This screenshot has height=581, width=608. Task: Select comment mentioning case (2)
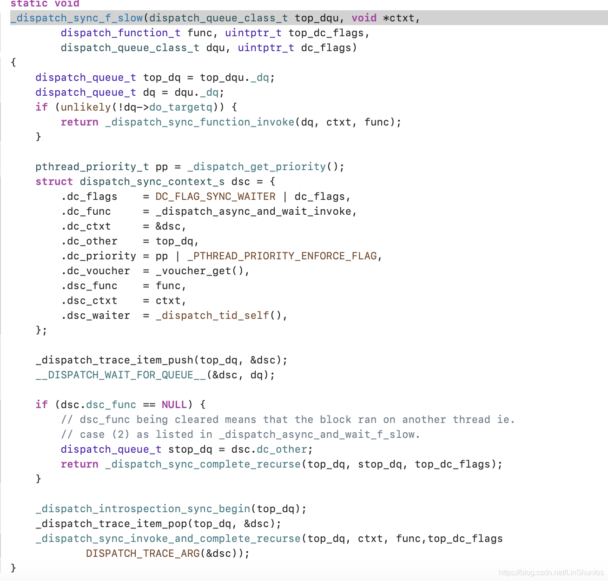tap(240, 435)
